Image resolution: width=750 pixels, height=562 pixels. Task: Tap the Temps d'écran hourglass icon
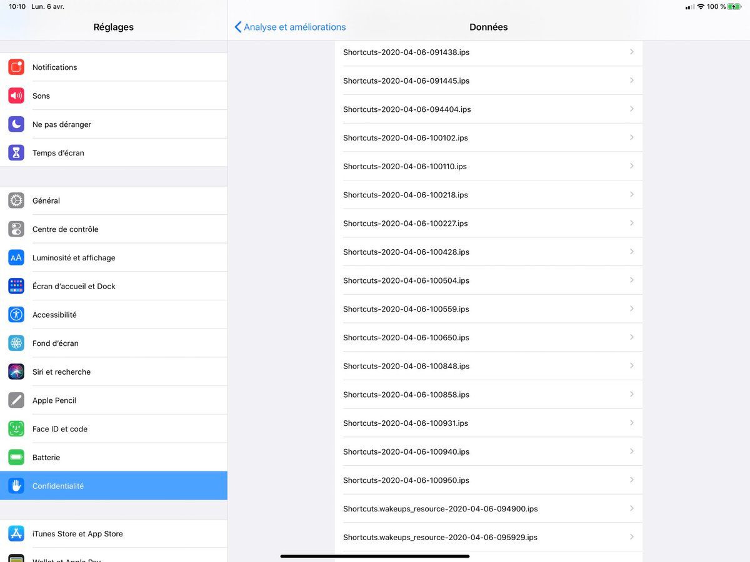coord(16,152)
